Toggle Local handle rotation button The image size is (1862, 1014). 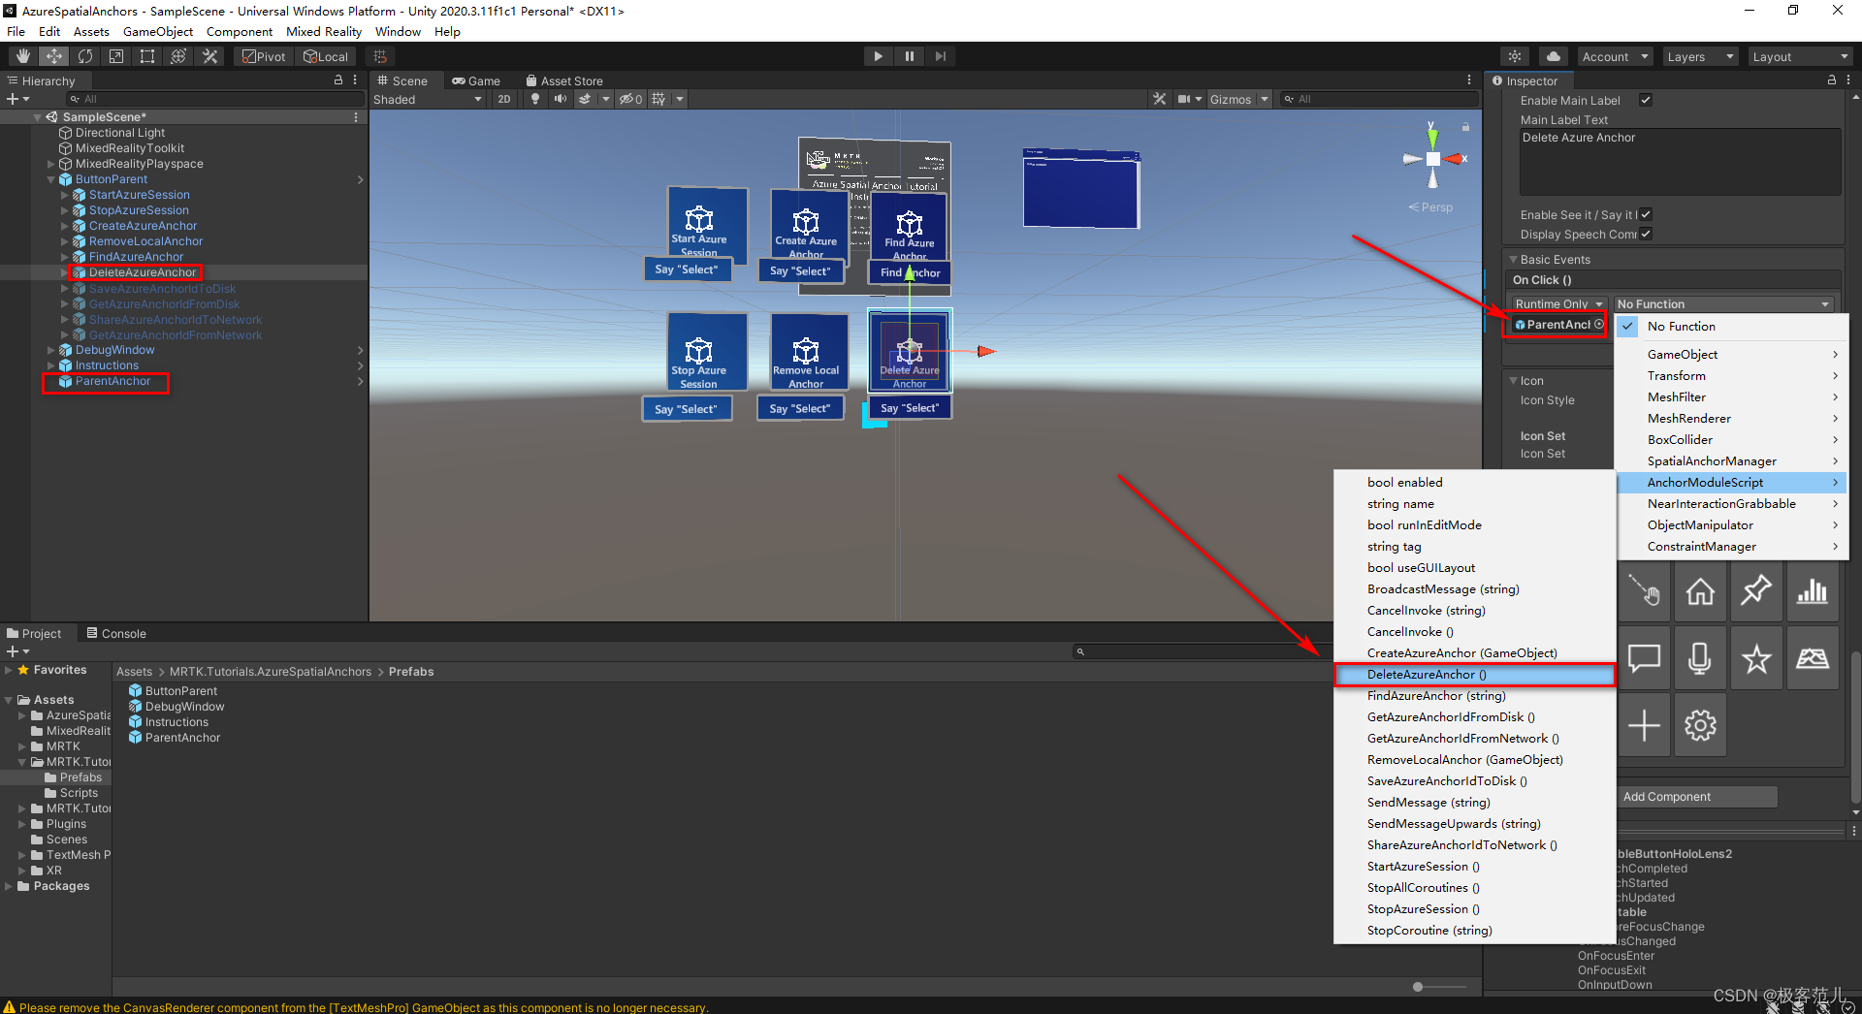pos(326,56)
